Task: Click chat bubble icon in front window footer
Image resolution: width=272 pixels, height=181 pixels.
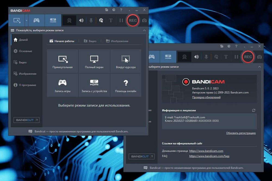Action: tap(30, 131)
